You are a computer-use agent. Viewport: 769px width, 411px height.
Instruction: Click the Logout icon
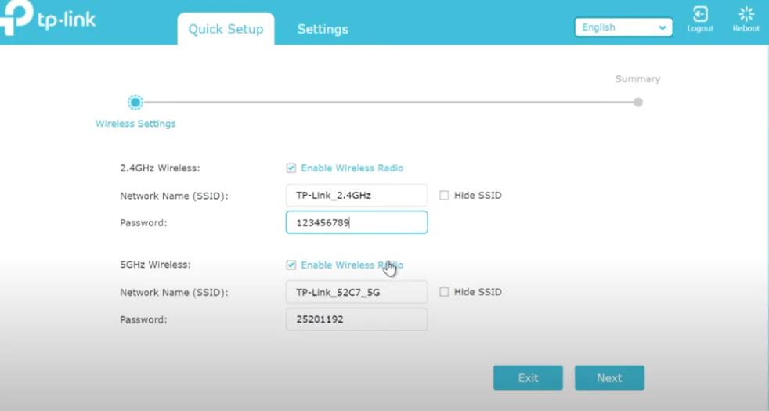(x=700, y=15)
